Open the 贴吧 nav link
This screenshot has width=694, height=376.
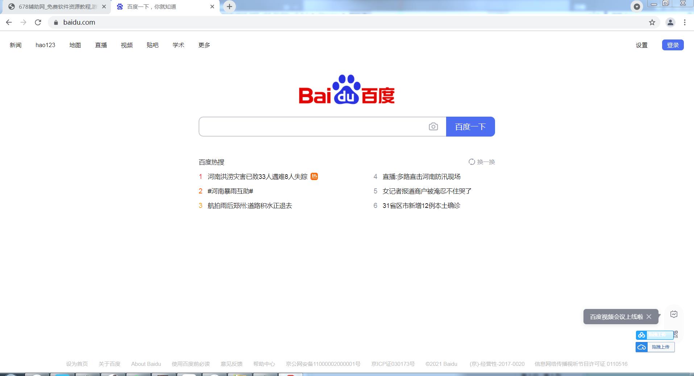[x=153, y=45]
